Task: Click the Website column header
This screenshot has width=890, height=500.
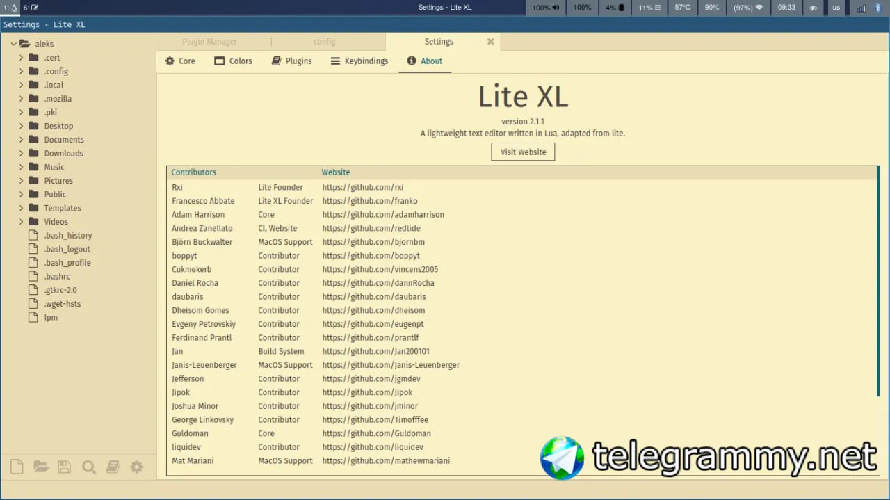Action: pyautogui.click(x=336, y=172)
